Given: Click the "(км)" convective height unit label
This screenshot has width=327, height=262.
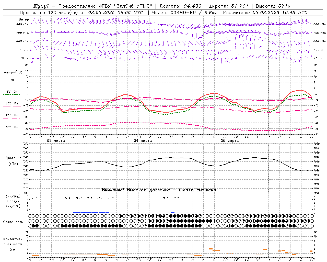Looking at the screenshot, I should coord(13,249).
